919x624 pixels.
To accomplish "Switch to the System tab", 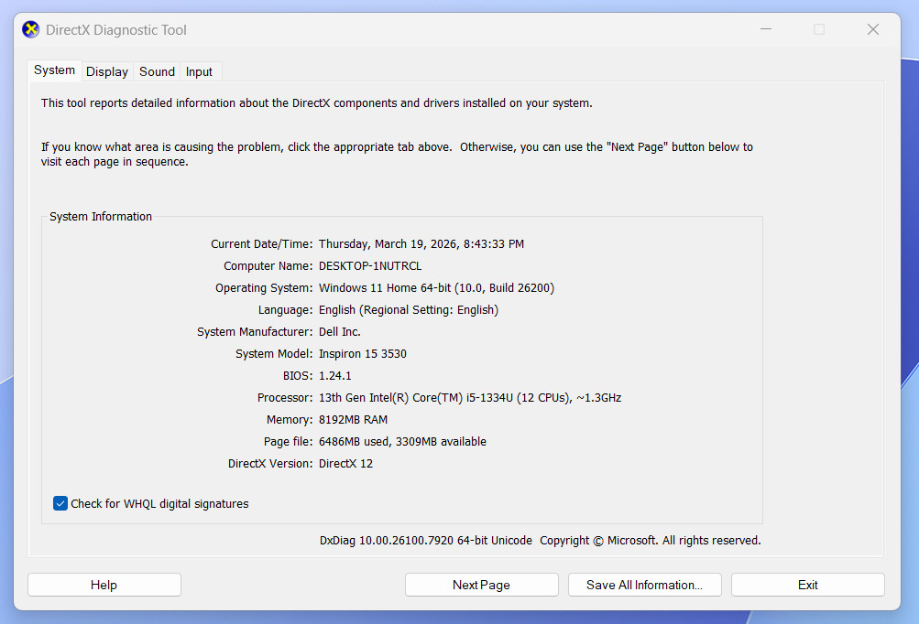I will point(54,70).
